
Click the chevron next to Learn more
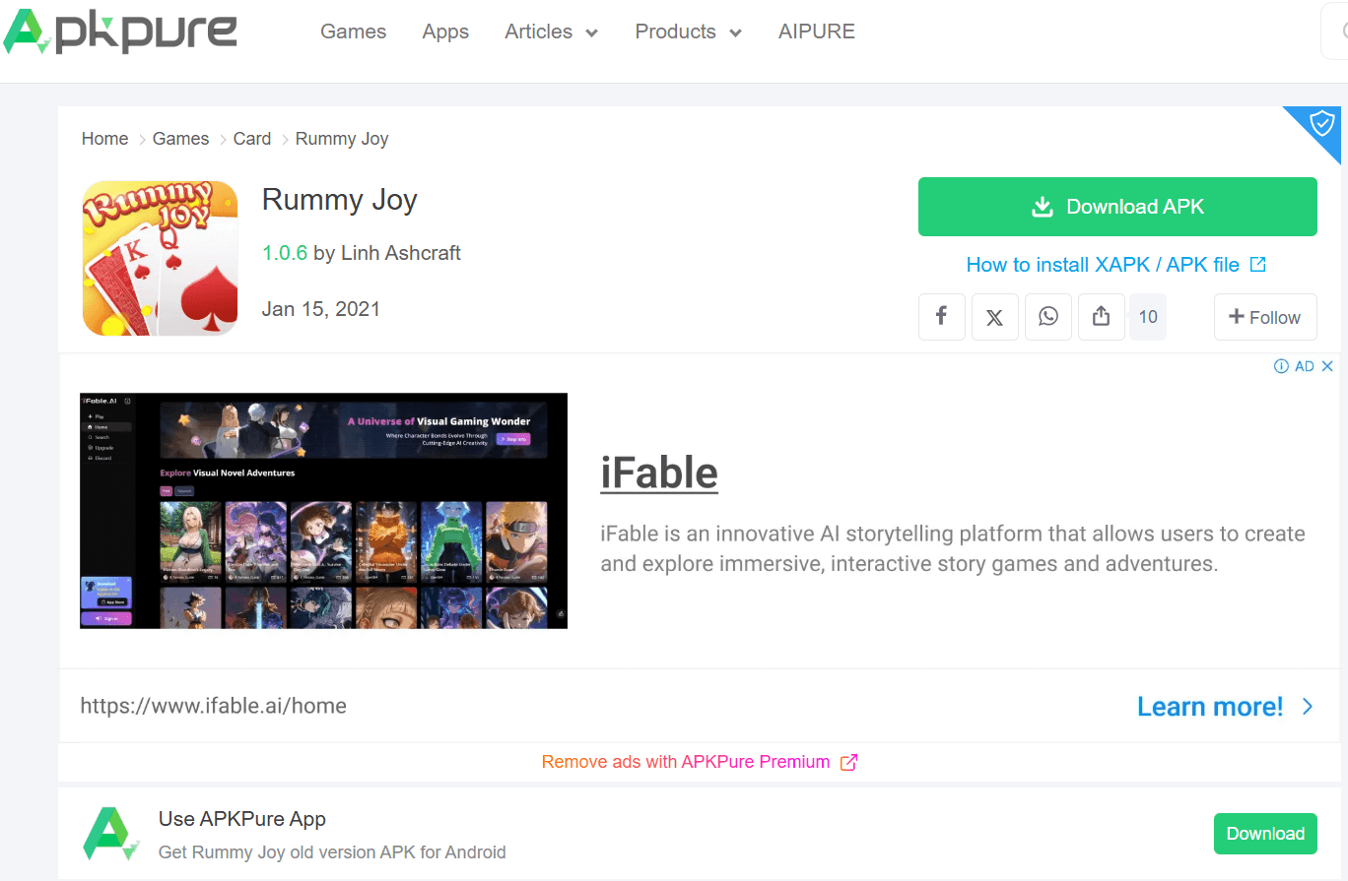1308,707
